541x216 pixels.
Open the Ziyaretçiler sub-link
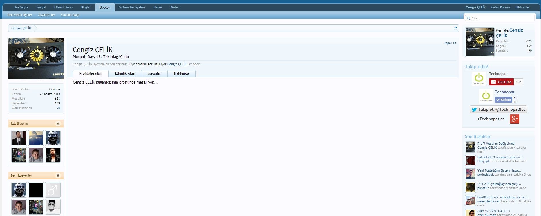(x=46, y=15)
